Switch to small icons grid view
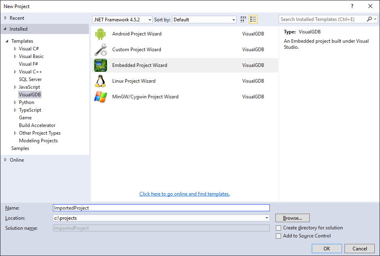The height and width of the screenshot is (256, 380). coord(243,19)
